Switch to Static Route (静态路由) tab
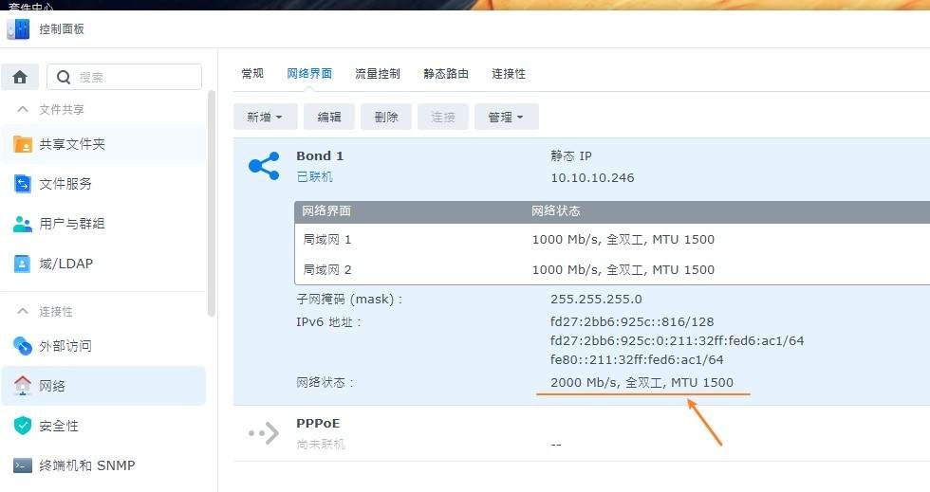 (x=446, y=74)
